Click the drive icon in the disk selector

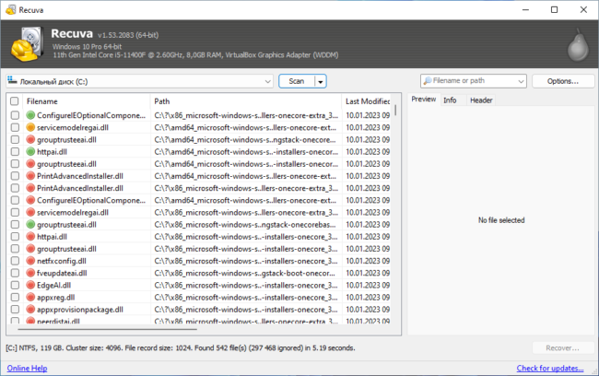[12, 80]
